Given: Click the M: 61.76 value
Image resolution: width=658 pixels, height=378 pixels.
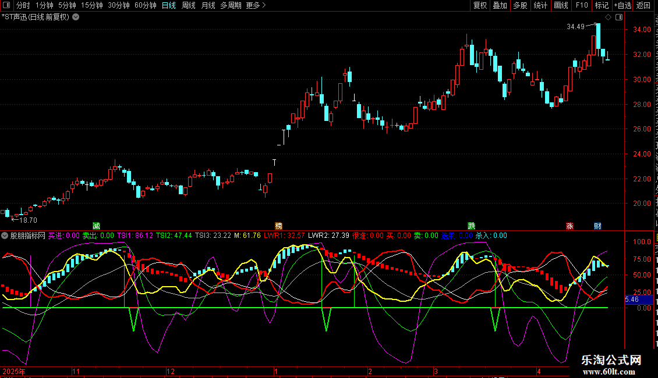Looking at the screenshot, I should pyautogui.click(x=247, y=236).
